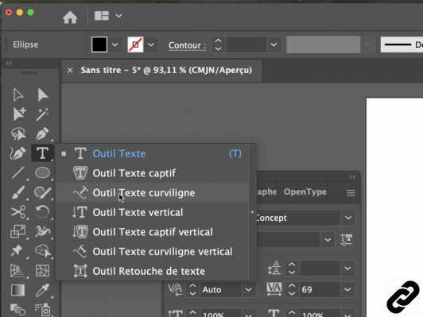Switch to the OpenType panel tab
This screenshot has height=317, width=423.
pos(305,191)
